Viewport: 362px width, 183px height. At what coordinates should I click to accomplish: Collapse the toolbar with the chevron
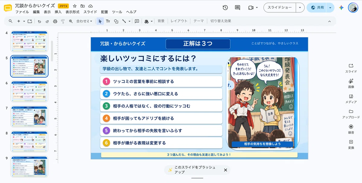point(329,21)
